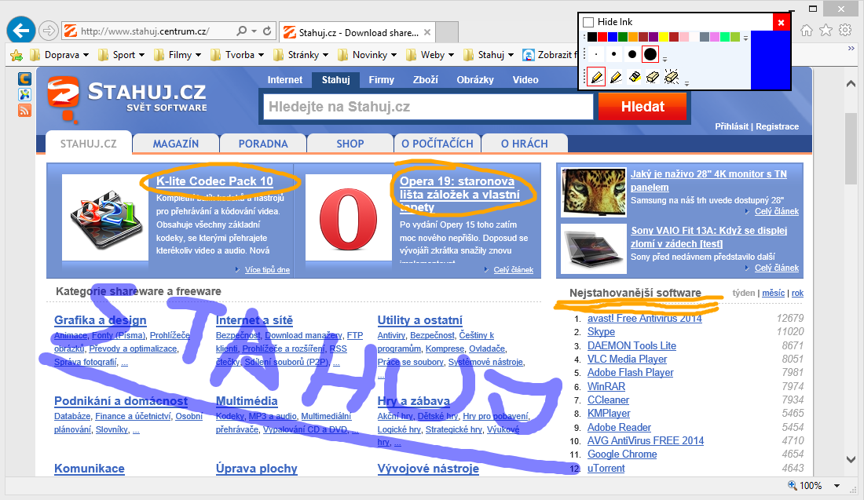
Task: Expand the Novinky favorites folder
Action: 368,55
